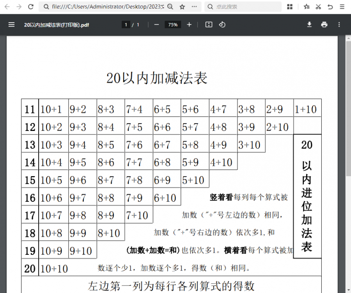Open the browser apps grid icon
The height and width of the screenshot is (293, 351).
[290, 7]
